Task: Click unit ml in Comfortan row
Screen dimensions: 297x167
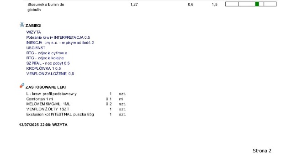Action: pyautogui.click(x=121, y=99)
